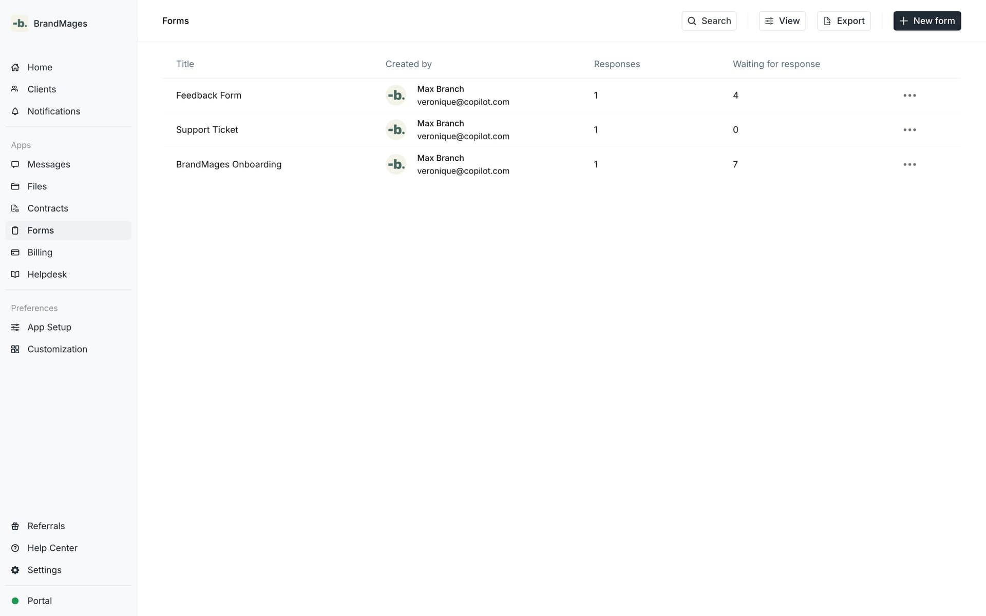Open Files from the sidebar

tap(68, 186)
